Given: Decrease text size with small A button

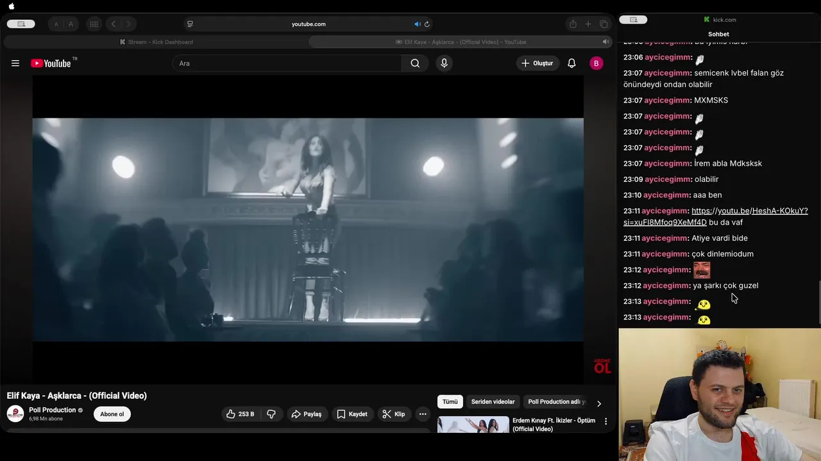Looking at the screenshot, I should pyautogui.click(x=56, y=24).
